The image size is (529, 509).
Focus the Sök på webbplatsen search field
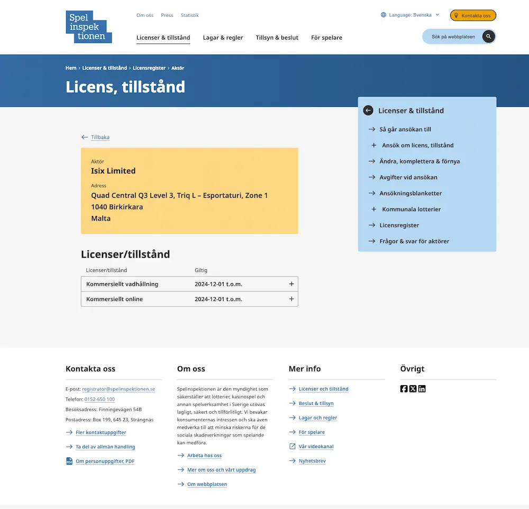(453, 37)
